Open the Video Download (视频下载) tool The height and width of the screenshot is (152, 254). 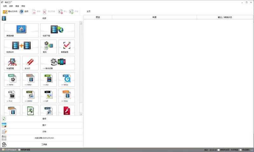(x=57, y=30)
